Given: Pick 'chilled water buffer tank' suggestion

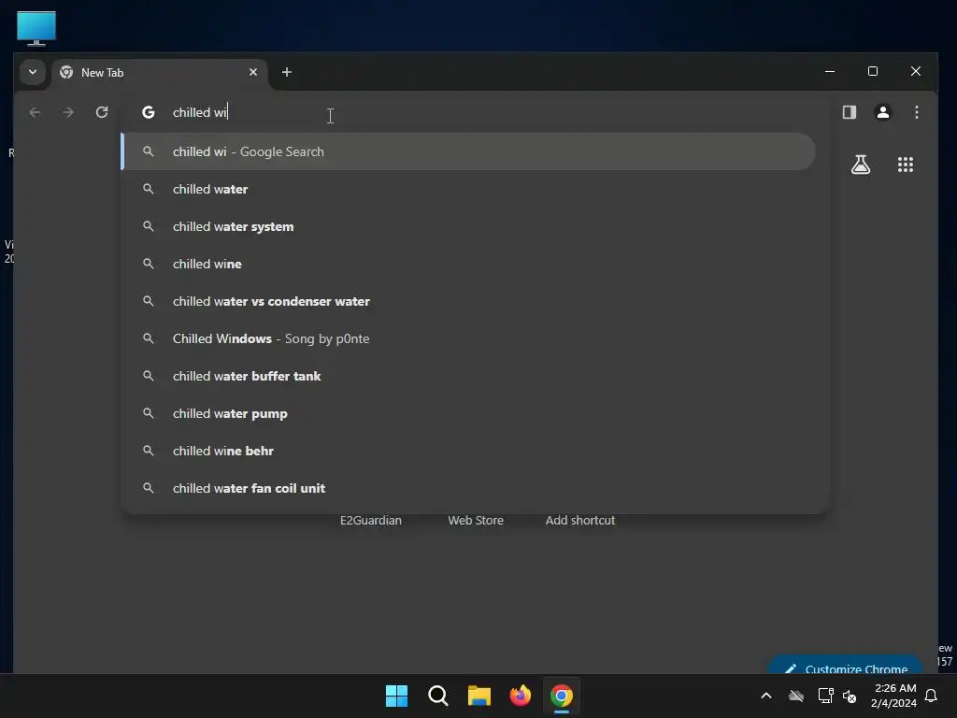Looking at the screenshot, I should (468, 376).
